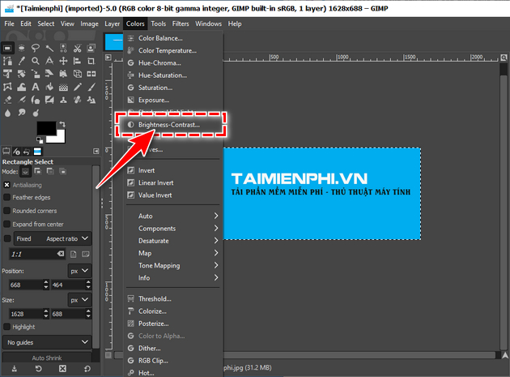Expand the Map submenu
The height and width of the screenshot is (377, 510).
173,253
